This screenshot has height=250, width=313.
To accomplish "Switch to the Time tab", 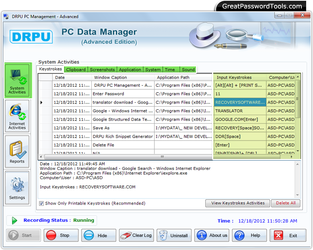I will 171,70.
